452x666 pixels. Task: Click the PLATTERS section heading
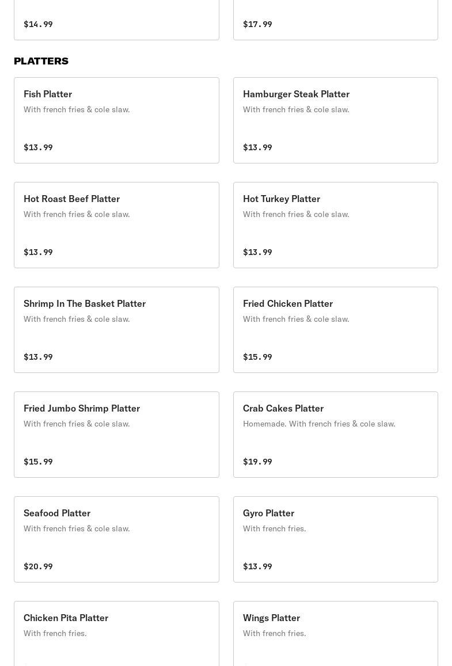coord(41,61)
